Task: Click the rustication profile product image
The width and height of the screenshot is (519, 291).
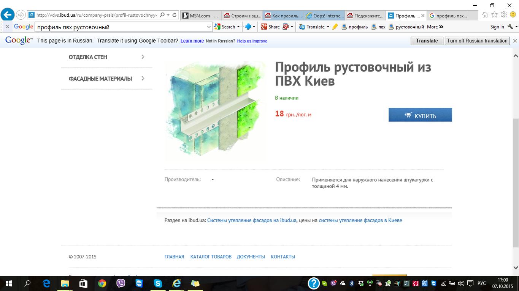Action: tap(216, 111)
